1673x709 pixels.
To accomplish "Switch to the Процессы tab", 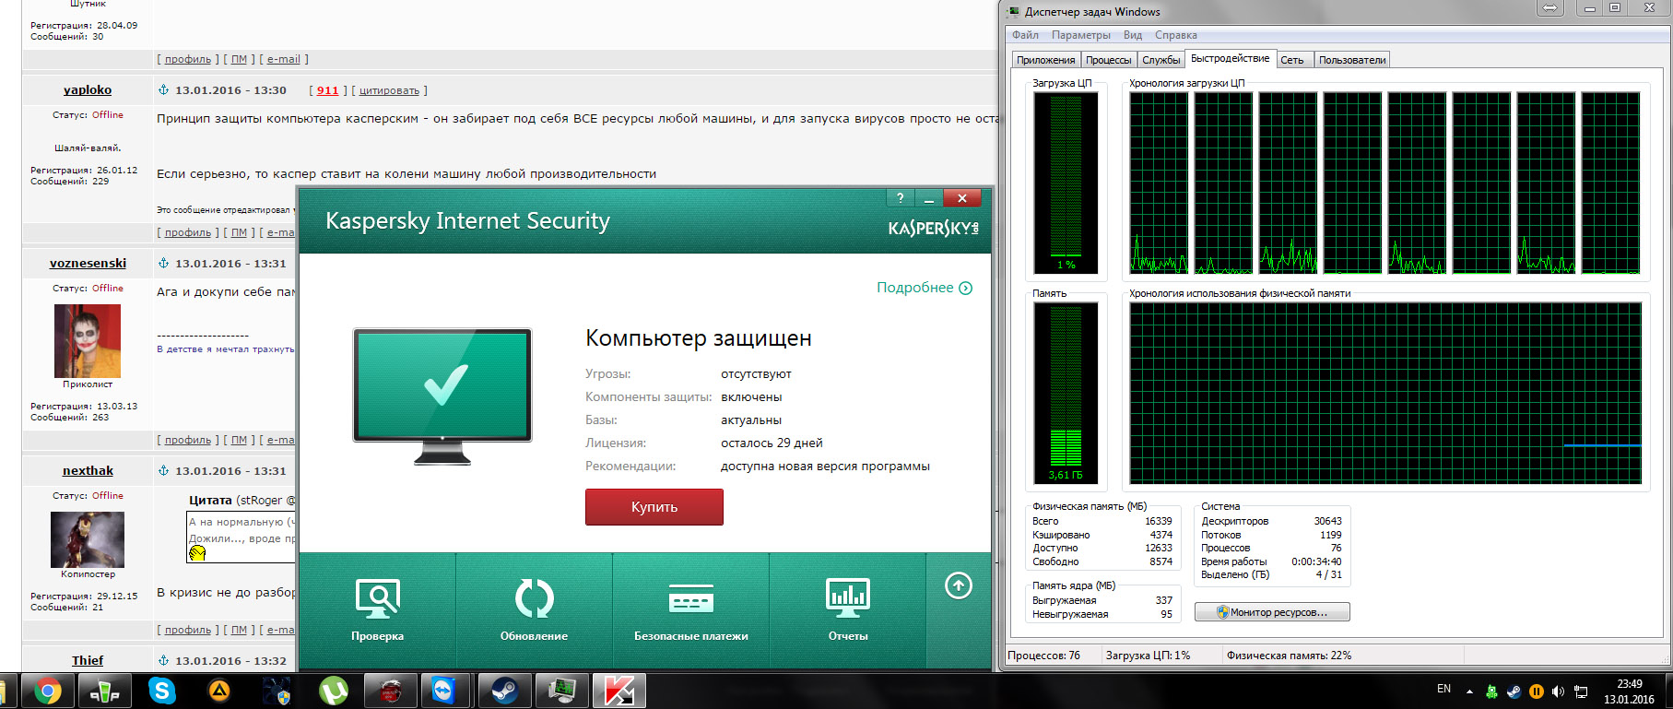I will (x=1108, y=60).
